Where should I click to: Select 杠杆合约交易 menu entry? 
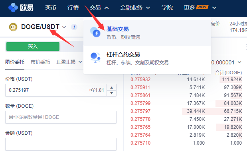pyautogui.click(x=147, y=58)
